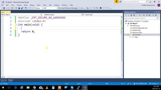Select Resource Files folder

pyautogui.click(x=137, y=32)
